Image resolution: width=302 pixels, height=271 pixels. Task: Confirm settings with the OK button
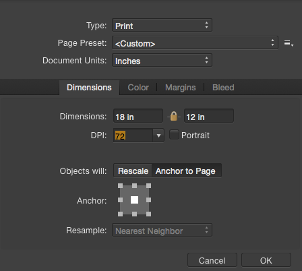tap(266, 260)
